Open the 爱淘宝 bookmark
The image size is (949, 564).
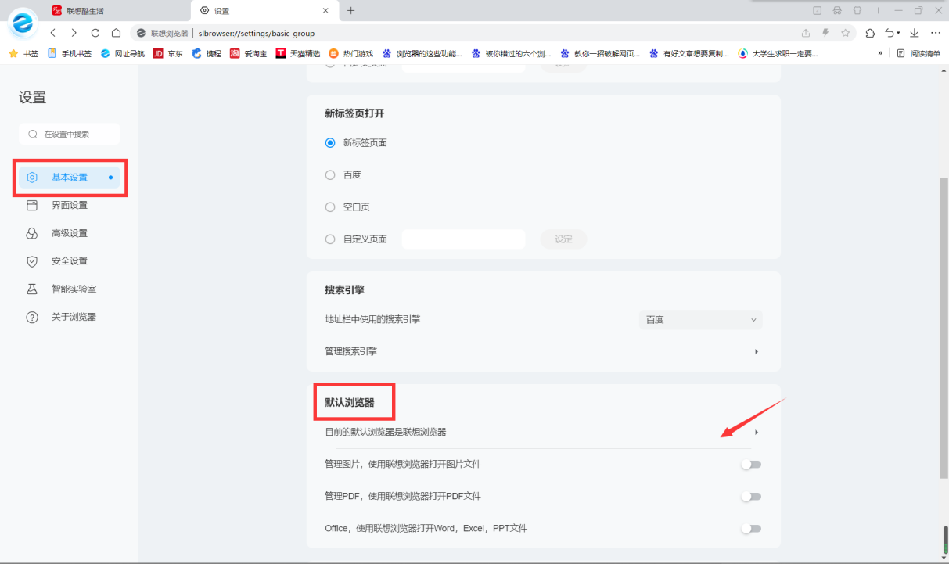pyautogui.click(x=248, y=54)
